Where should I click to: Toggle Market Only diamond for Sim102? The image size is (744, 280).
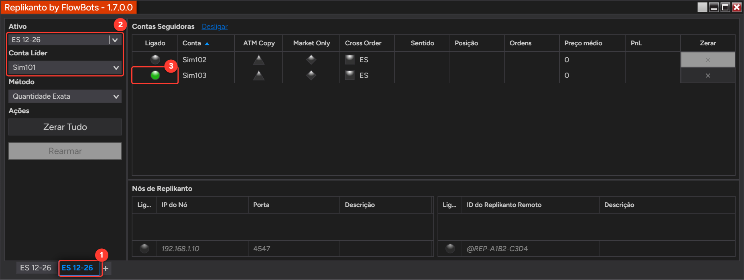(311, 60)
